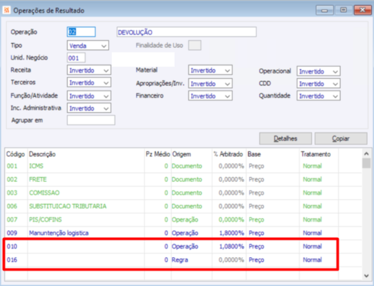
Task: Open the Terceiros dropdown
Action: point(89,83)
